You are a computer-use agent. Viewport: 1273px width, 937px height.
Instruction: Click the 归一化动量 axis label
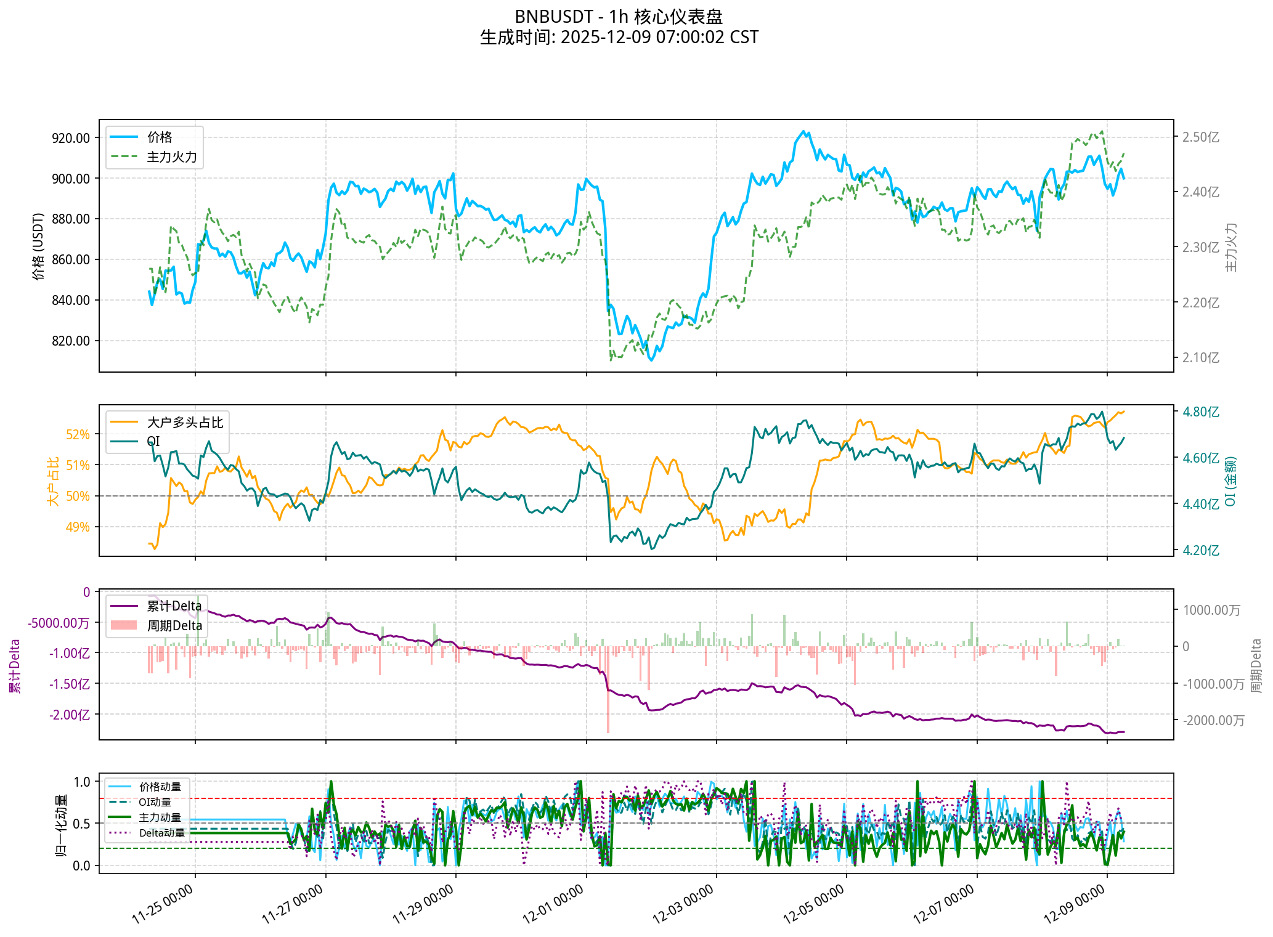(x=62, y=825)
